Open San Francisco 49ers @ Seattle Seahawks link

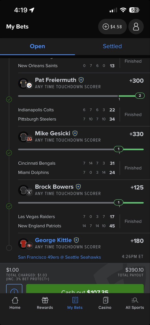click(59, 257)
